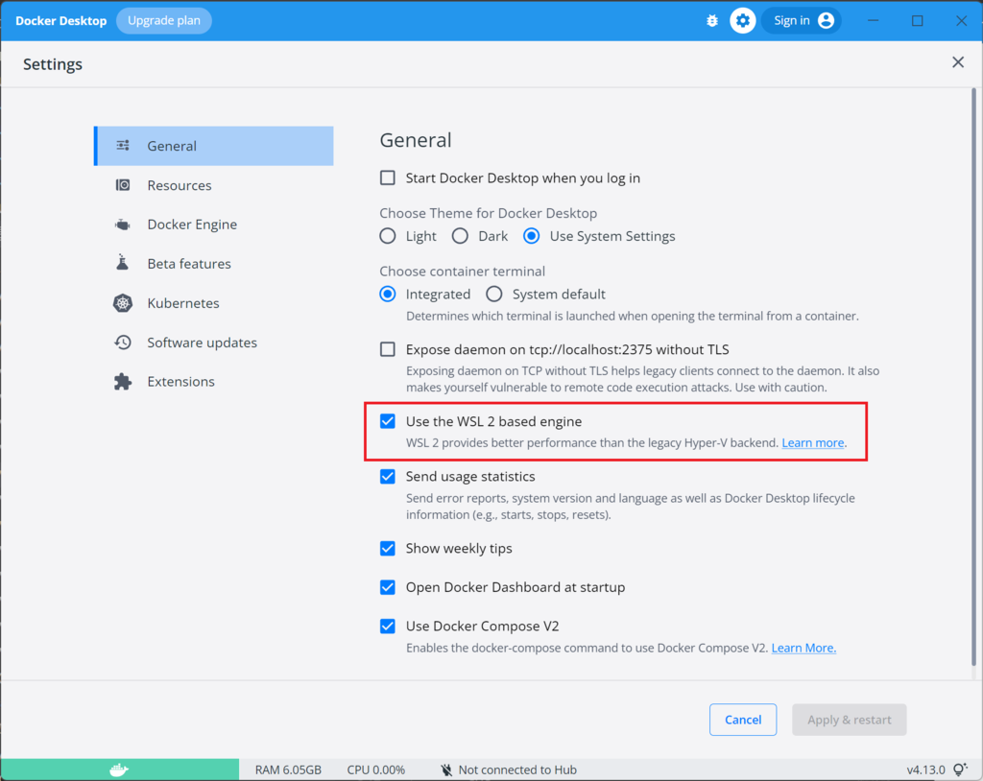Image resolution: width=983 pixels, height=781 pixels.
Task: Click the lightbulb tips icon near version
Action: click(960, 769)
